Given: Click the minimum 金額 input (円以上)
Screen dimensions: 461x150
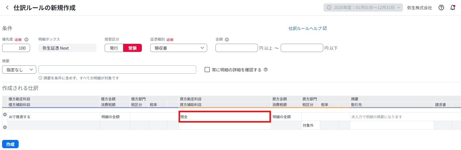Looking at the screenshot, I should (x=237, y=48).
